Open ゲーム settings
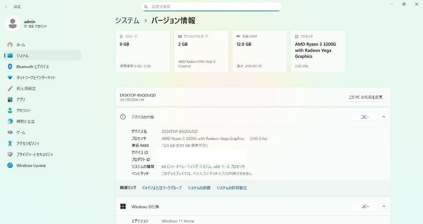Screen dimensions: 423x224 click(x=43, y=133)
